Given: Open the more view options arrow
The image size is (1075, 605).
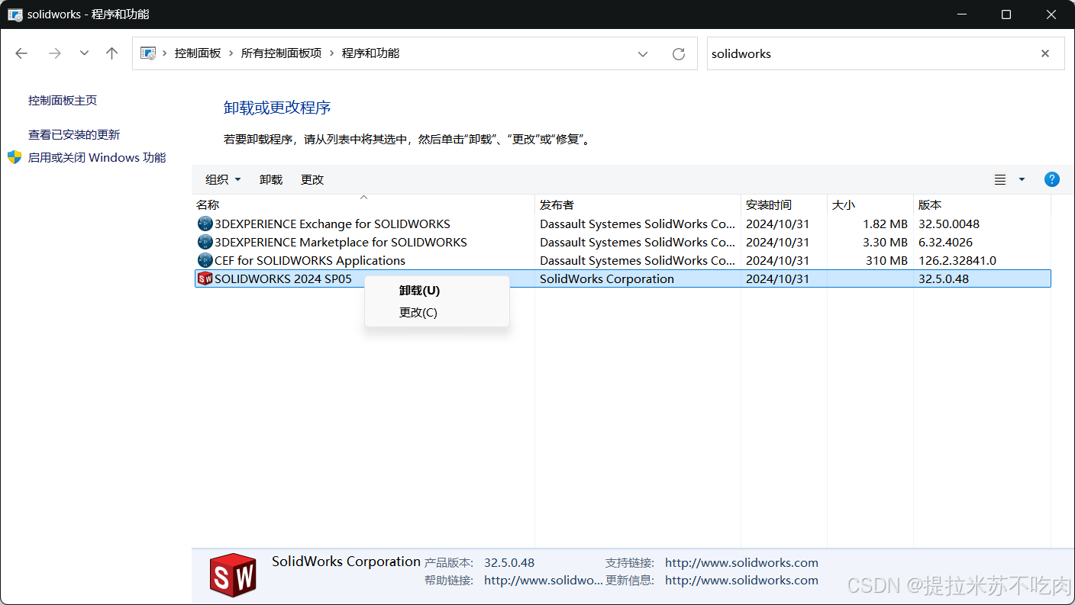Looking at the screenshot, I should [1022, 179].
